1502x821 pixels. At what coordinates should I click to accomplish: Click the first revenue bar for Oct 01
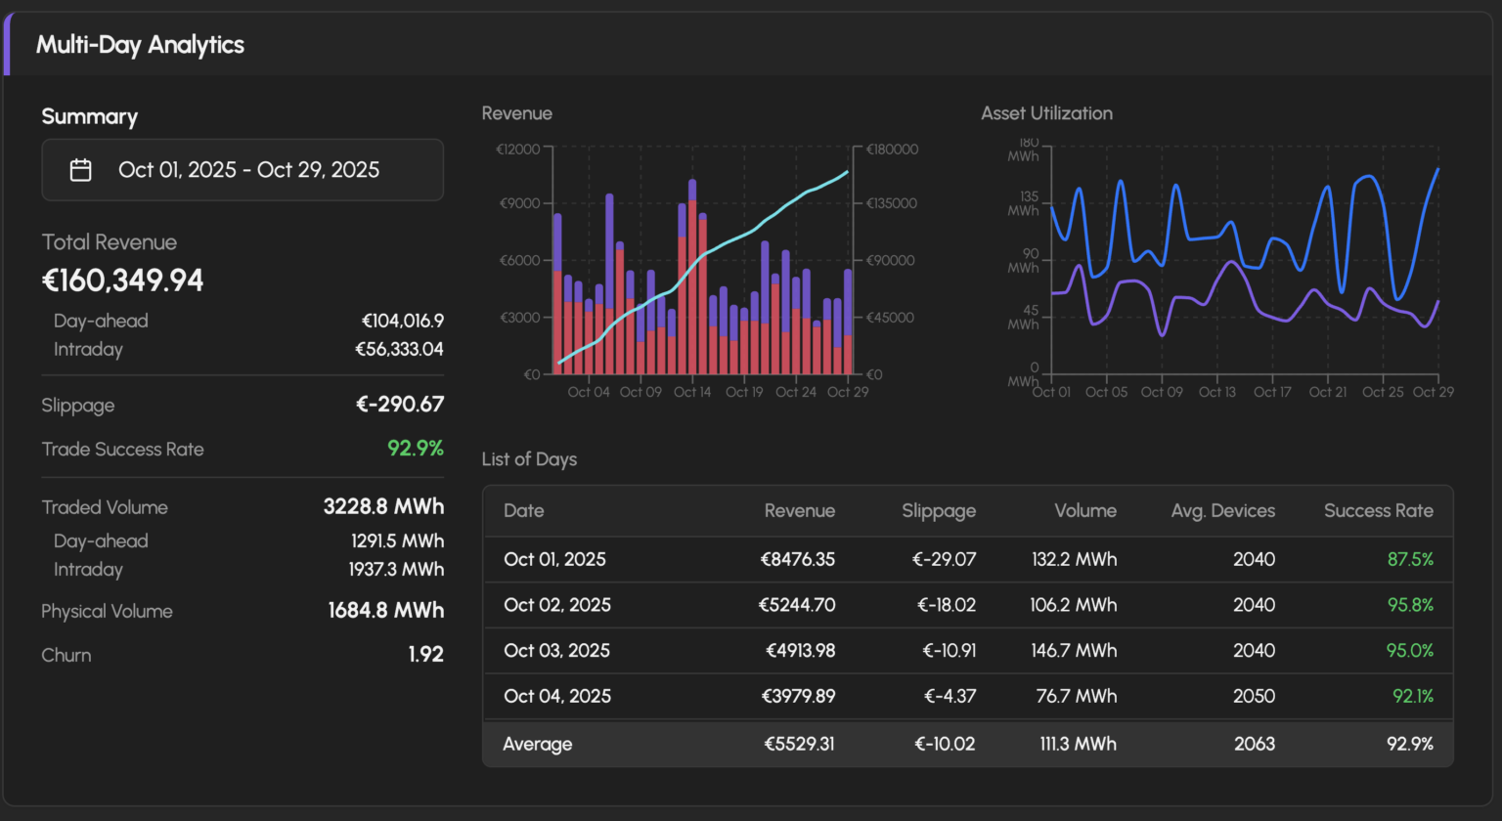click(557, 293)
